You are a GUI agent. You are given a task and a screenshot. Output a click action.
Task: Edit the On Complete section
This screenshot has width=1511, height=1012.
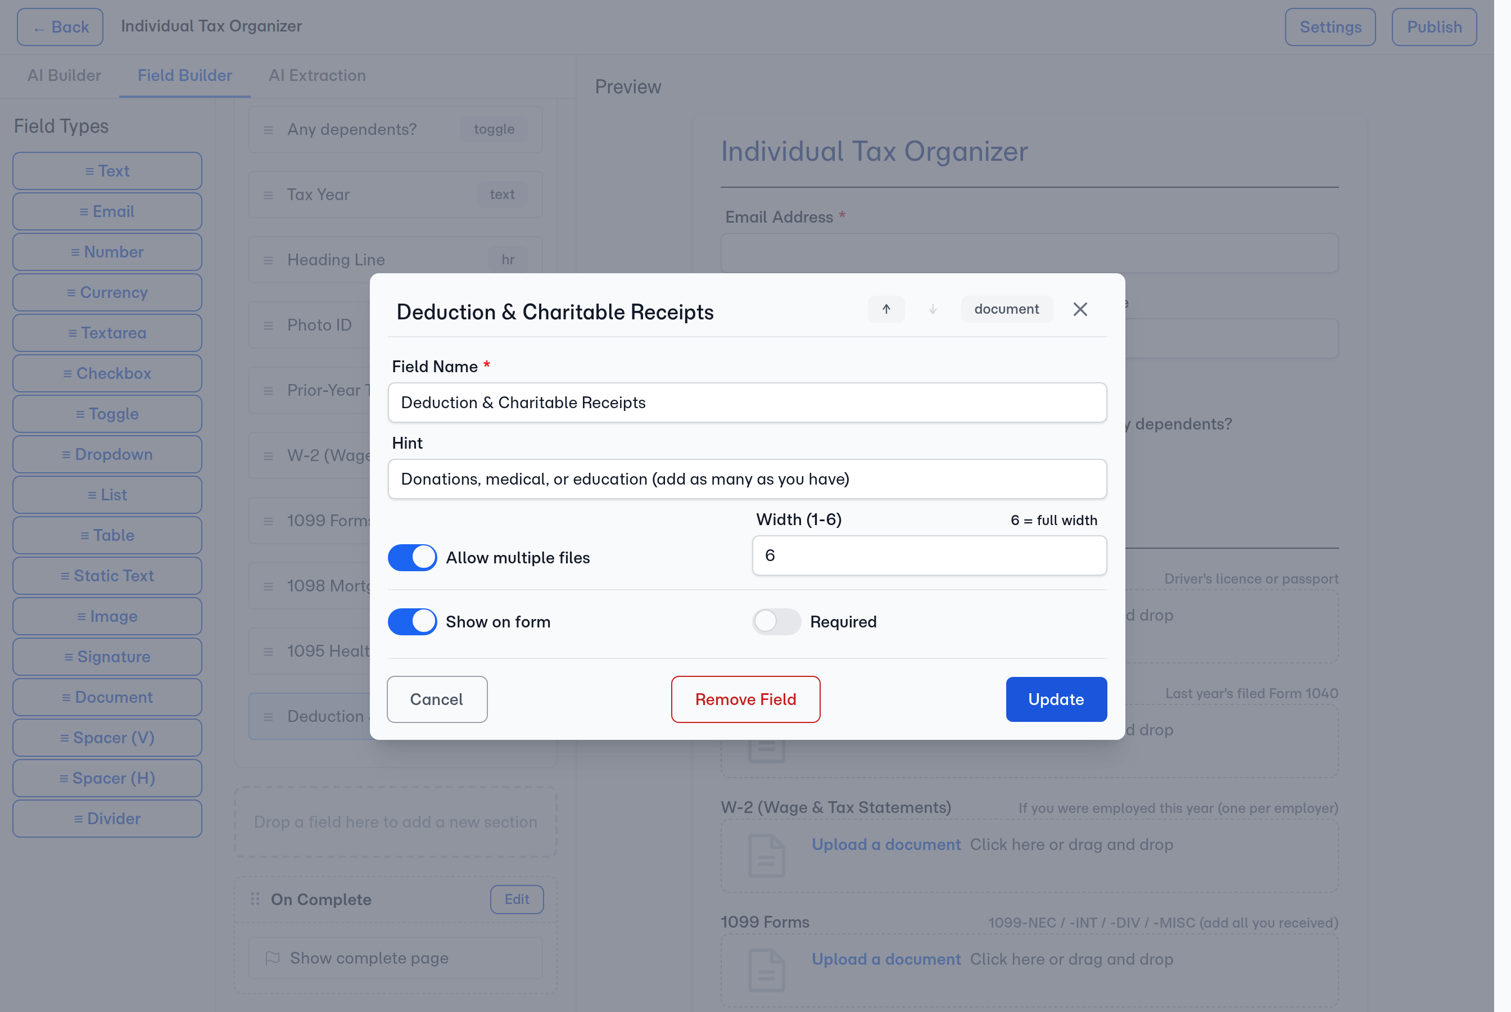(517, 899)
